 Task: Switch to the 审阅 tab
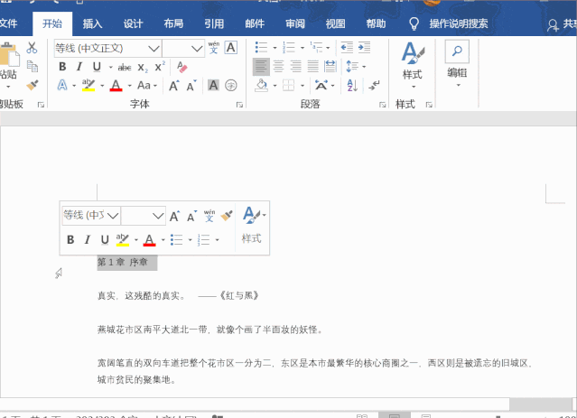click(x=295, y=23)
